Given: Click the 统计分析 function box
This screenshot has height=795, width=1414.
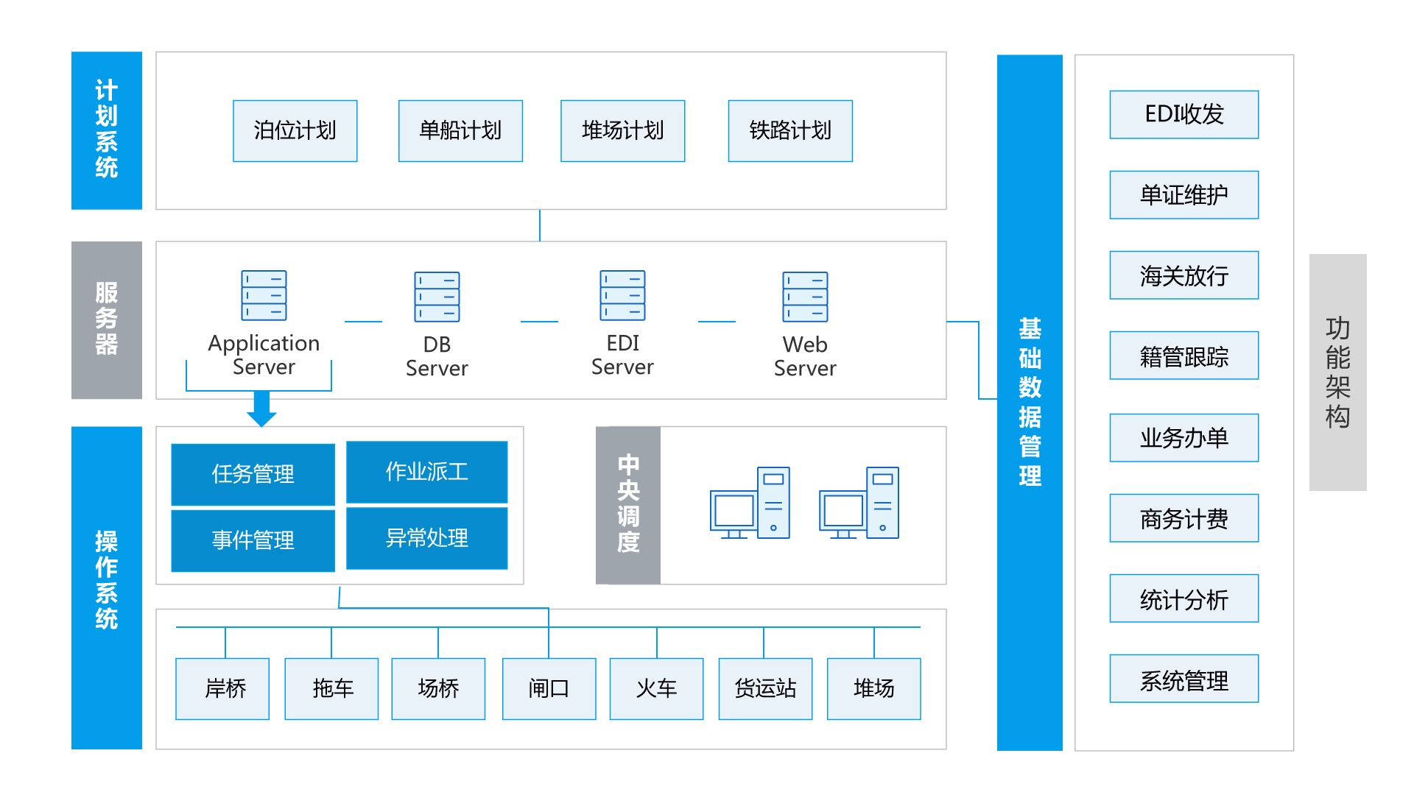Looking at the screenshot, I should pos(1183,598).
